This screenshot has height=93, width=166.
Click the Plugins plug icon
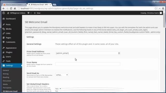(4, 52)
